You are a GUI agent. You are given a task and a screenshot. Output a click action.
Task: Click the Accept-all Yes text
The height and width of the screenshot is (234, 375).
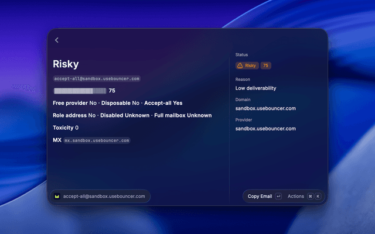163,103
